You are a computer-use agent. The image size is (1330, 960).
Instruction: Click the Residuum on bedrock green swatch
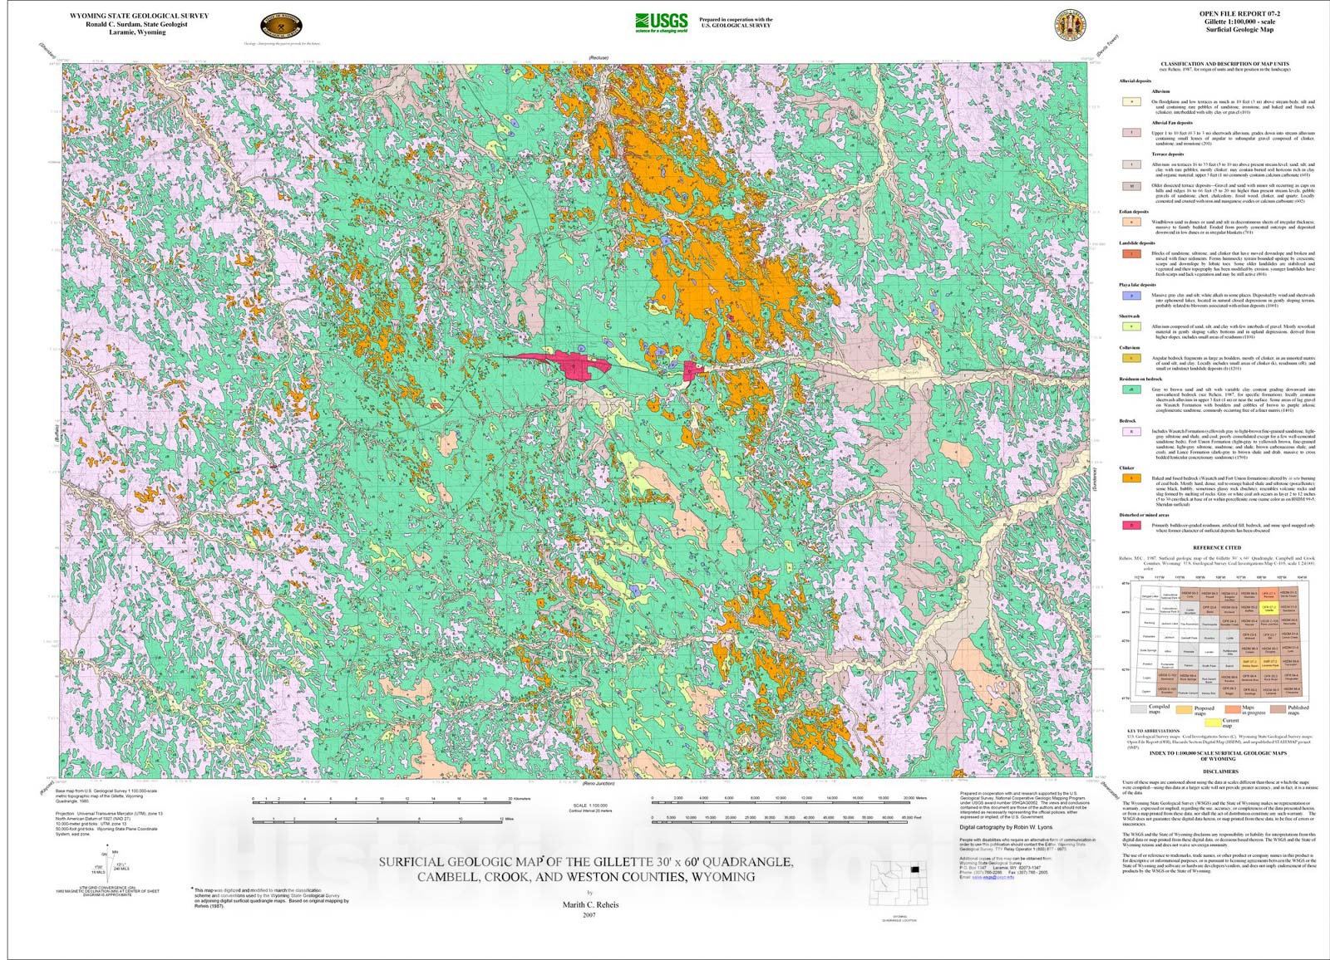click(1130, 389)
